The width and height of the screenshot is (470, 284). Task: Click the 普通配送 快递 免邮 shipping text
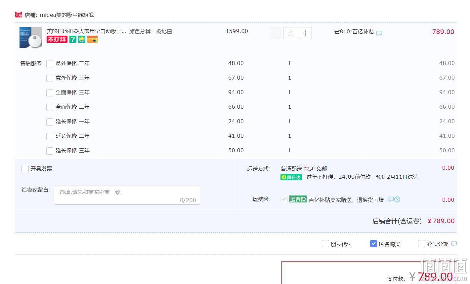click(304, 169)
